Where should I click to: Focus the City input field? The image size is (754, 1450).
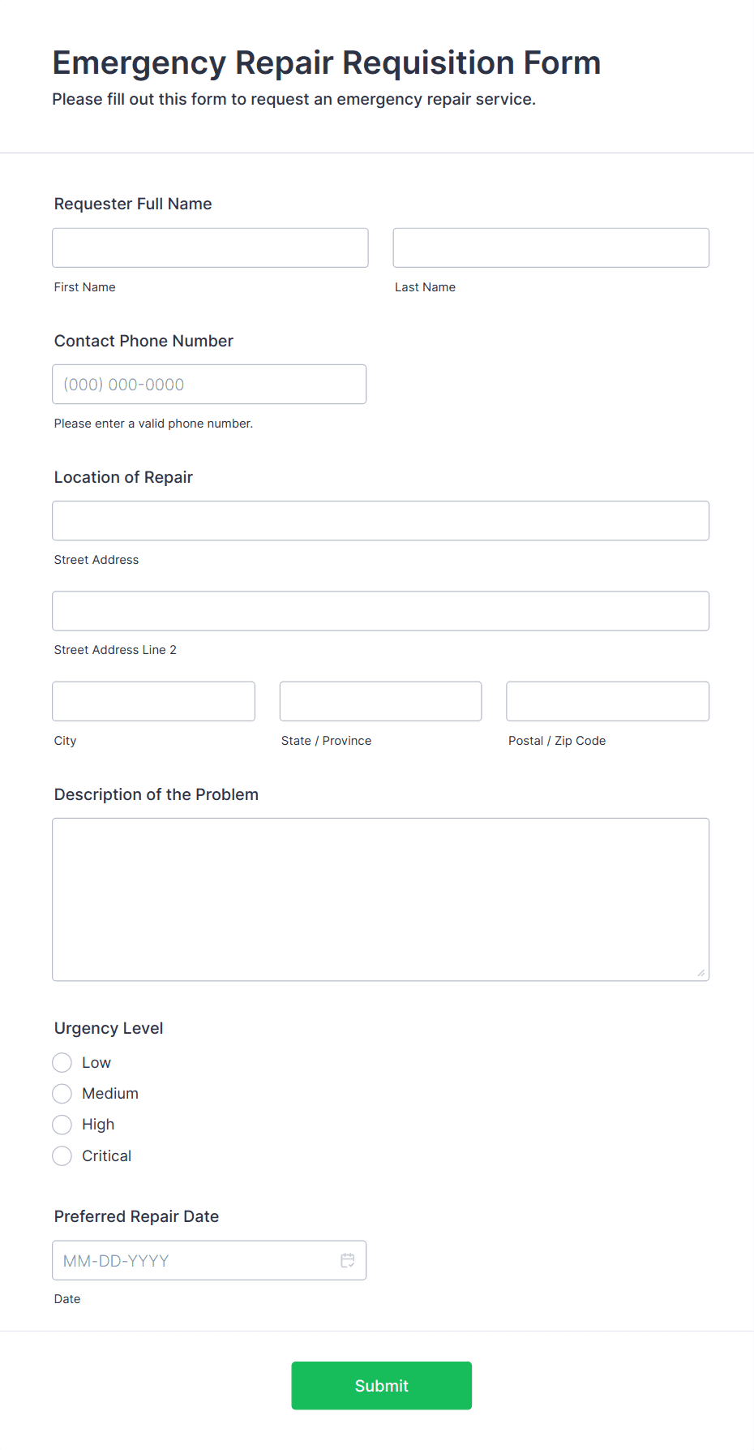(x=153, y=700)
